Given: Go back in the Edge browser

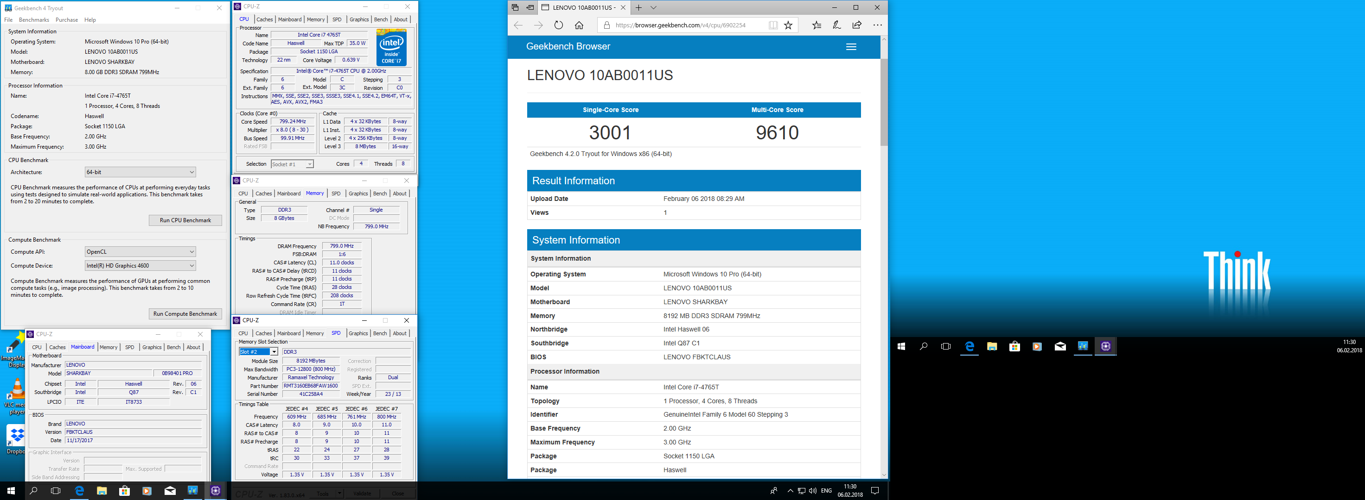Looking at the screenshot, I should point(518,25).
